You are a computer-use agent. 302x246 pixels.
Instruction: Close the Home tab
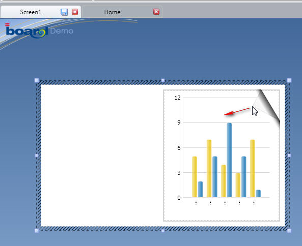156,12
